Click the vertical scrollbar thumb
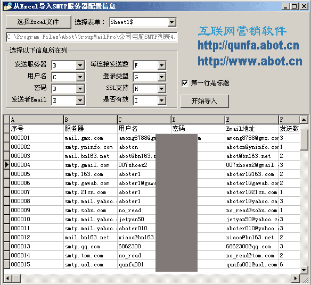311x285 pixels. click(x=304, y=140)
